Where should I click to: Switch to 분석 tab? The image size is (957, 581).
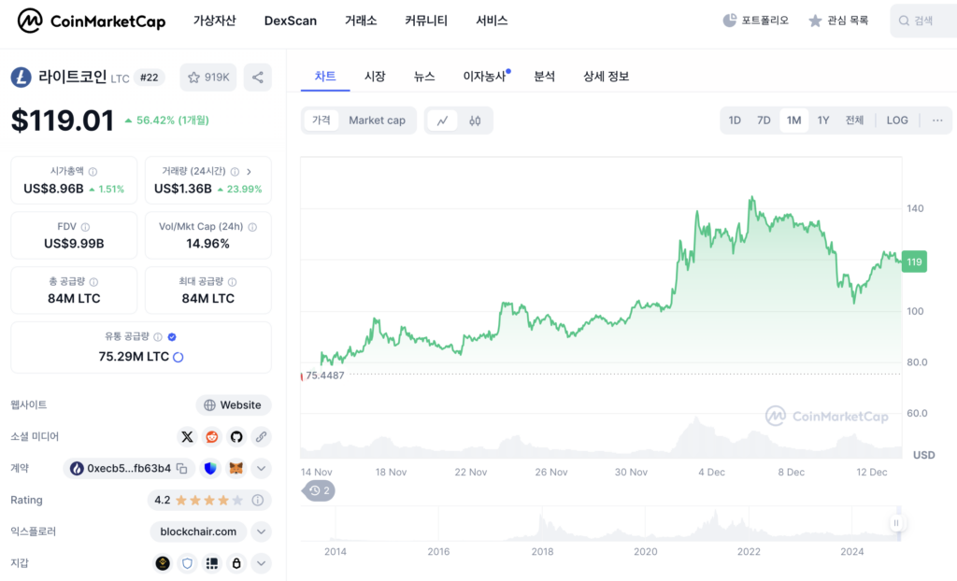(x=545, y=77)
